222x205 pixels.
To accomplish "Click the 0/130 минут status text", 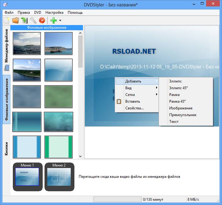I will 153,200.
